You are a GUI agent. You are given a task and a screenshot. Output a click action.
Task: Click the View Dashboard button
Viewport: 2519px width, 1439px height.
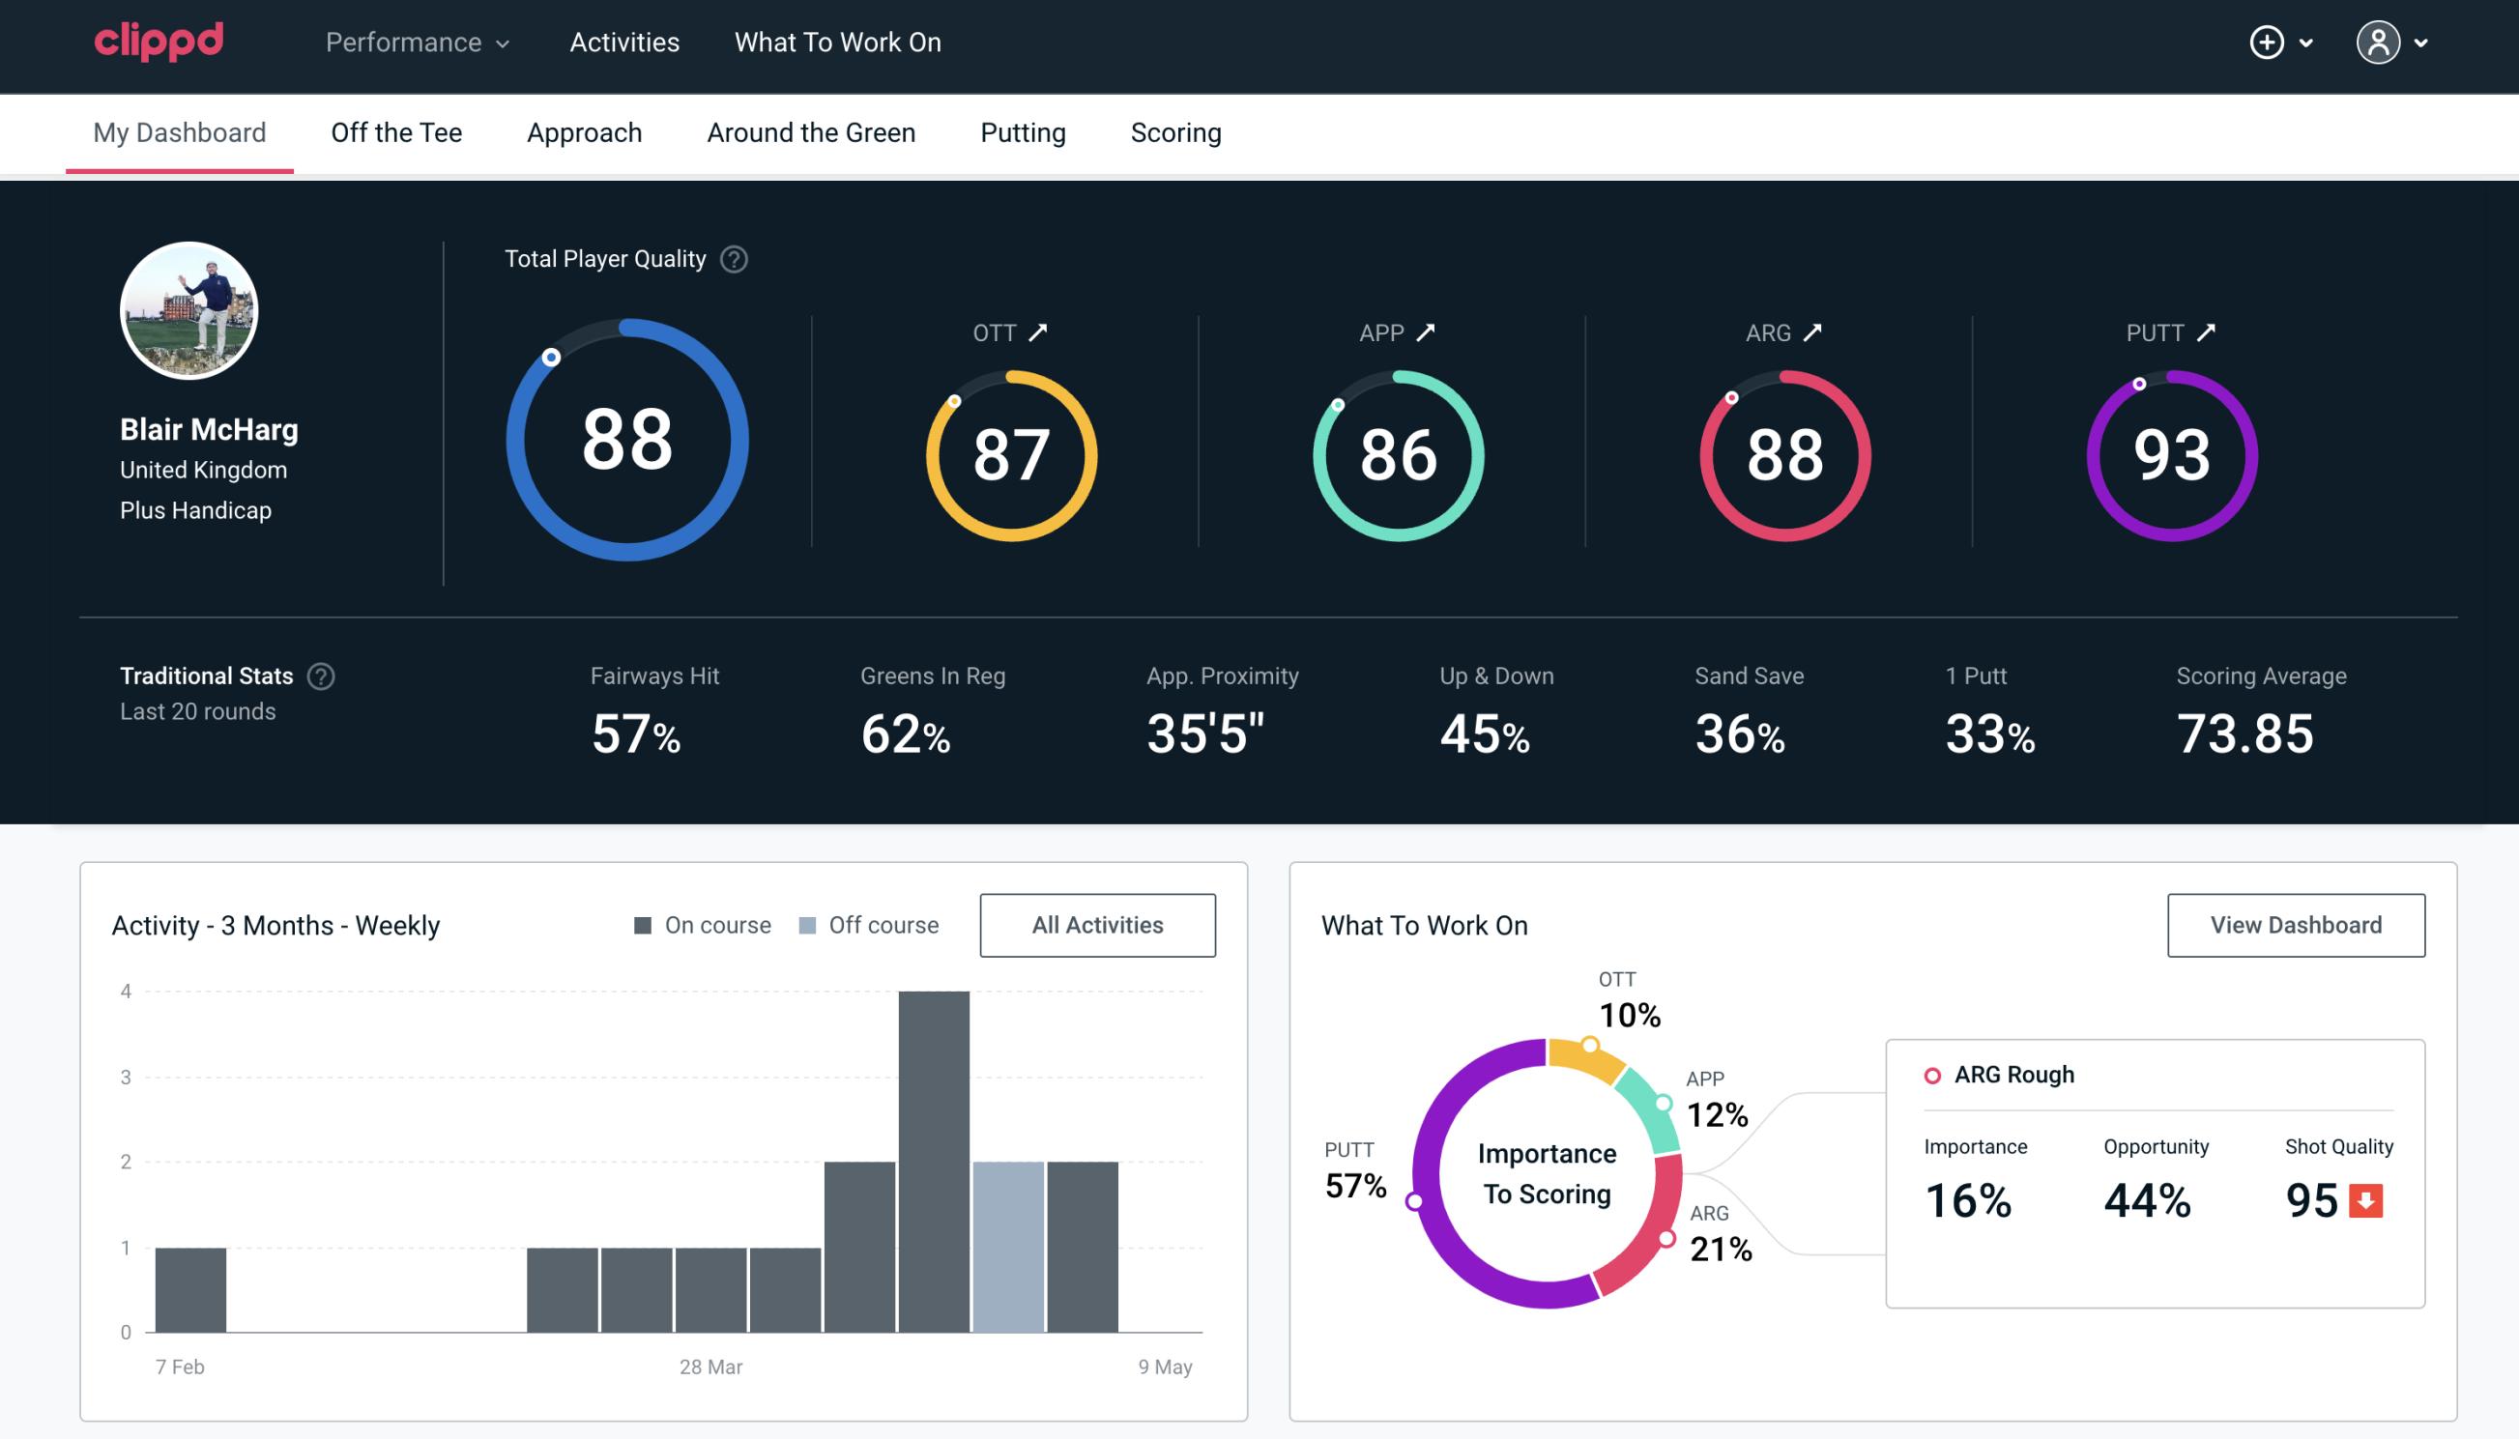tap(2294, 924)
